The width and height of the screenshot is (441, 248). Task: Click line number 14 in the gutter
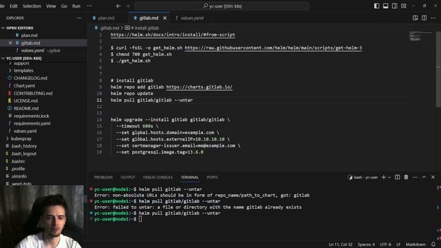point(99,119)
